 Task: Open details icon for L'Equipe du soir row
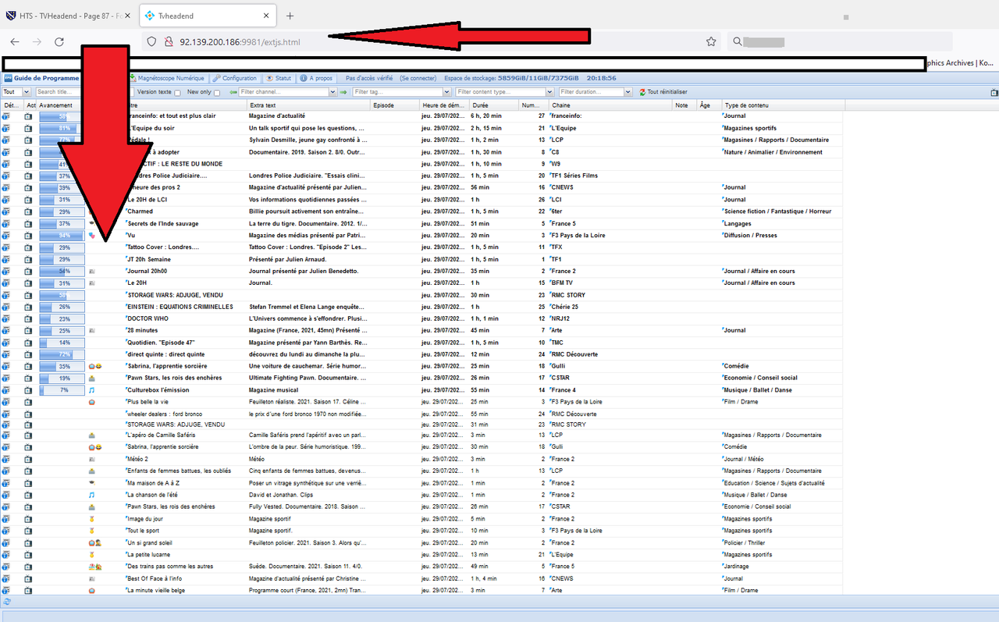tap(5, 128)
